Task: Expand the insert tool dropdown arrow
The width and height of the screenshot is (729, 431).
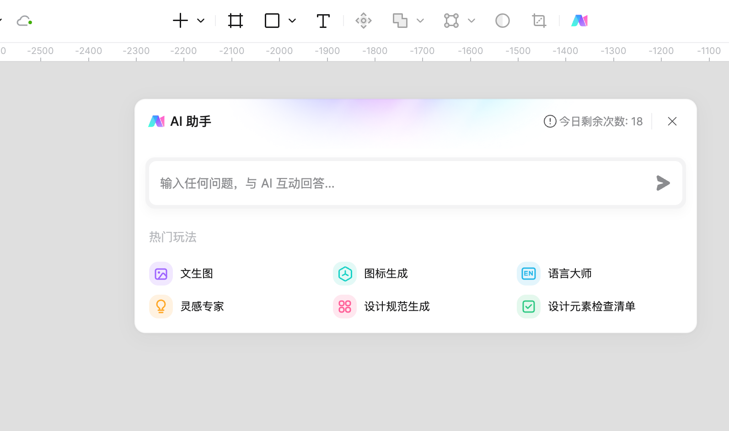Action: pos(201,21)
